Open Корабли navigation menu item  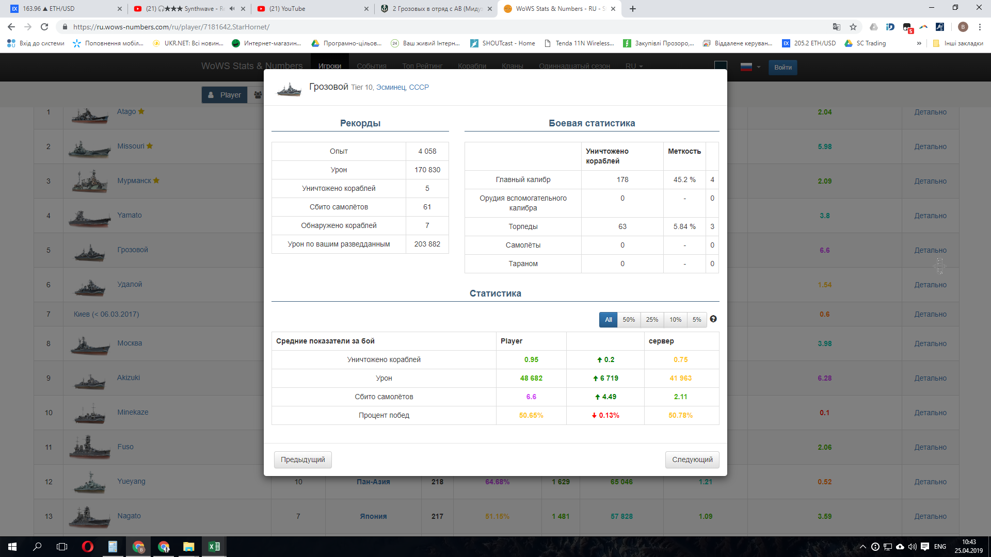pyautogui.click(x=472, y=66)
